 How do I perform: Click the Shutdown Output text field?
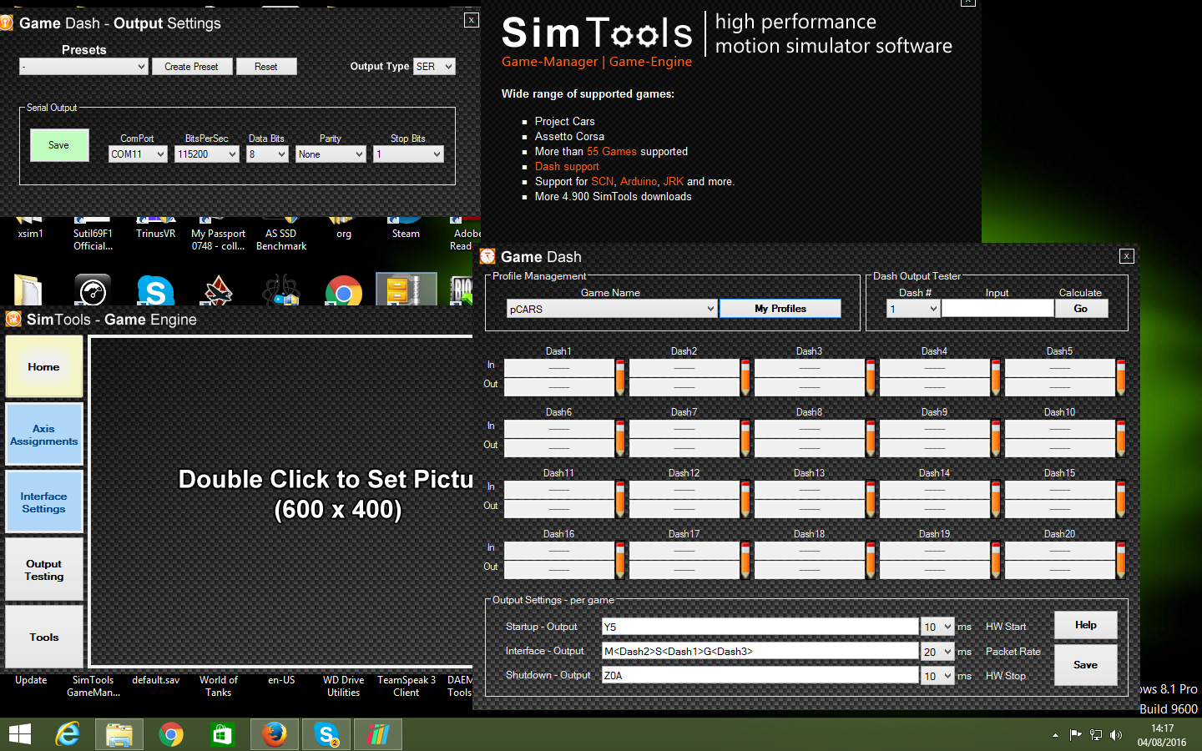pyautogui.click(x=760, y=675)
